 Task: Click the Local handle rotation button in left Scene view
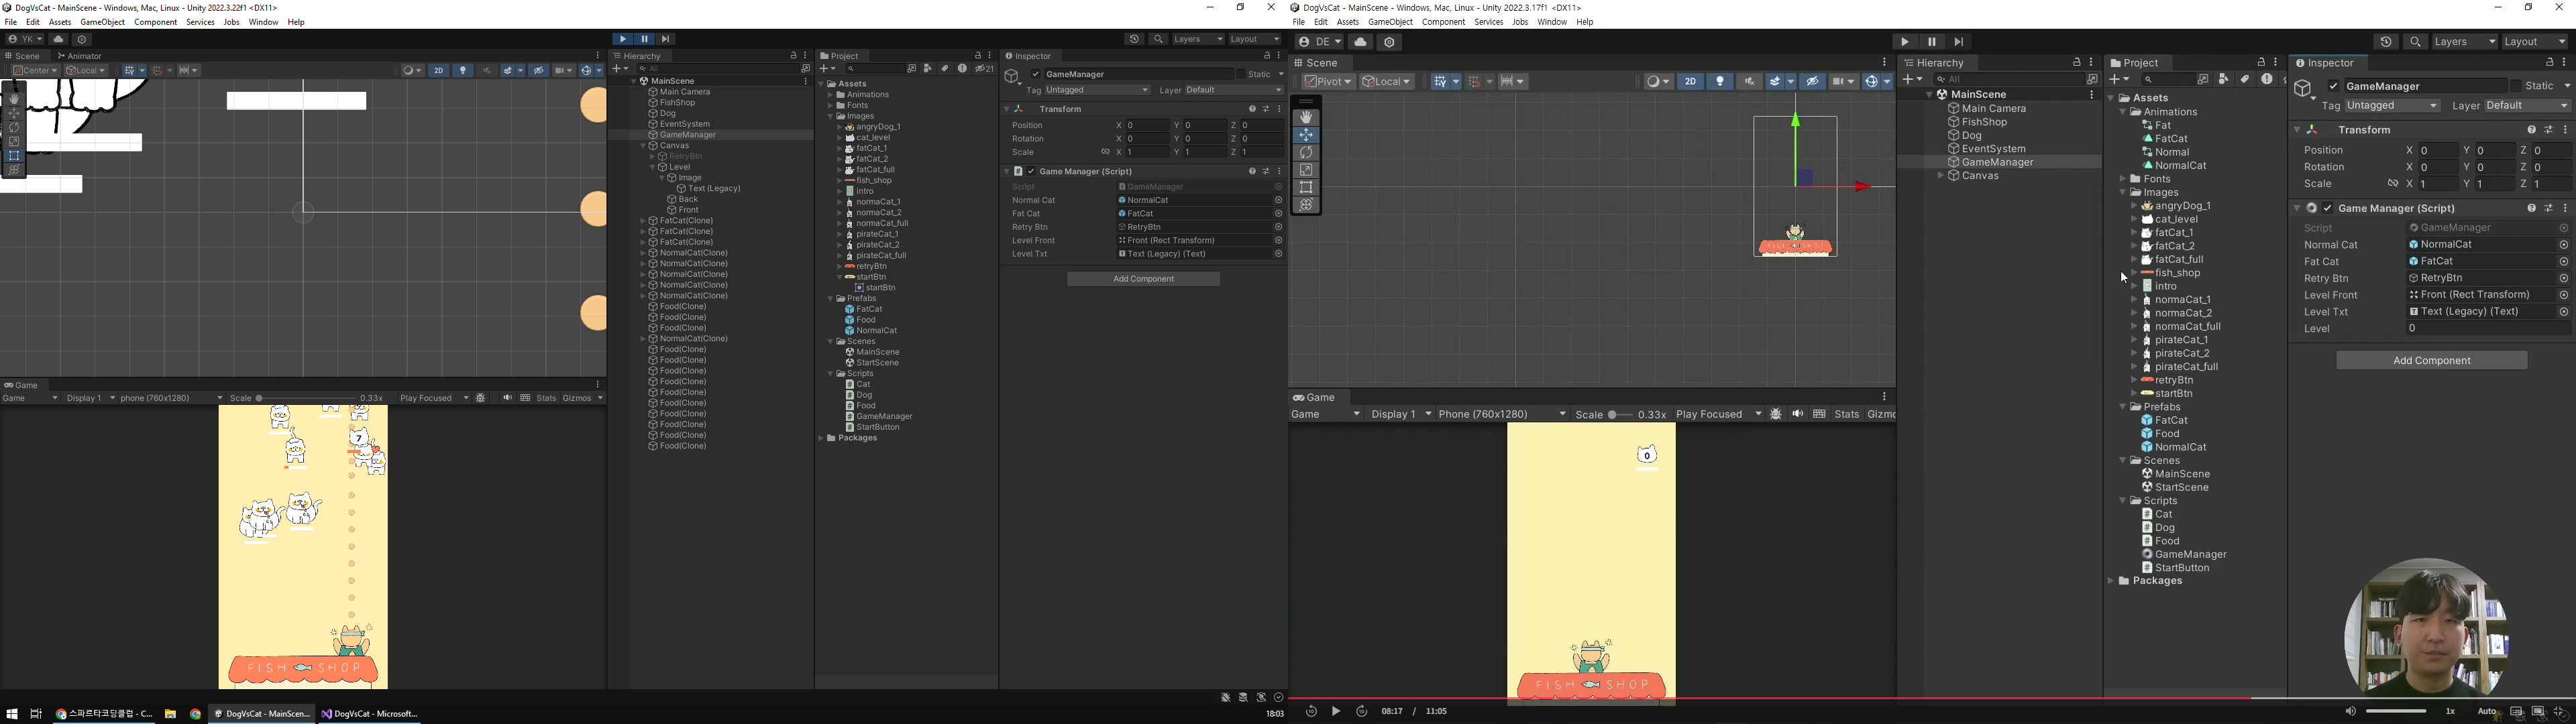86,71
